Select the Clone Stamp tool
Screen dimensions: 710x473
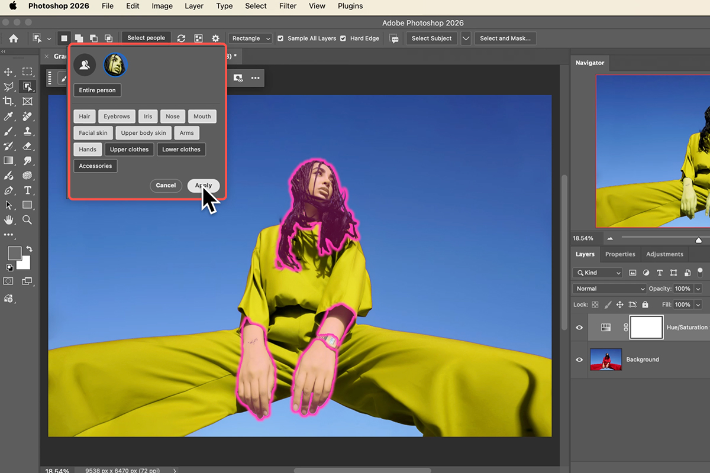point(27,131)
